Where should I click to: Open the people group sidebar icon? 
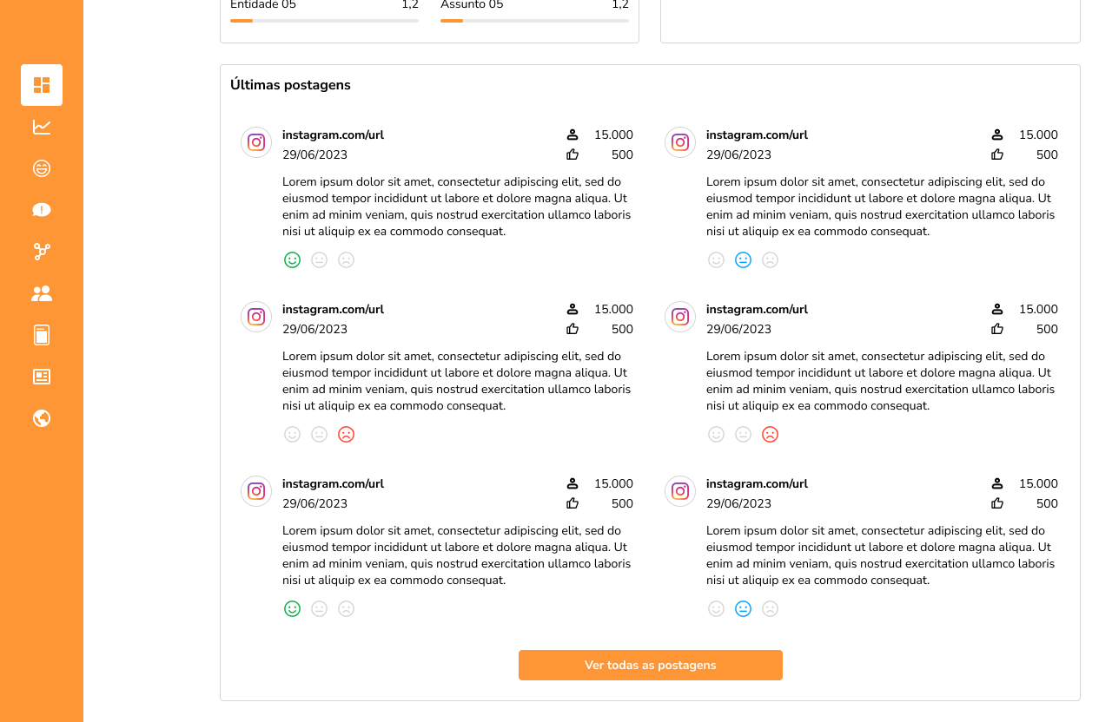[42, 293]
